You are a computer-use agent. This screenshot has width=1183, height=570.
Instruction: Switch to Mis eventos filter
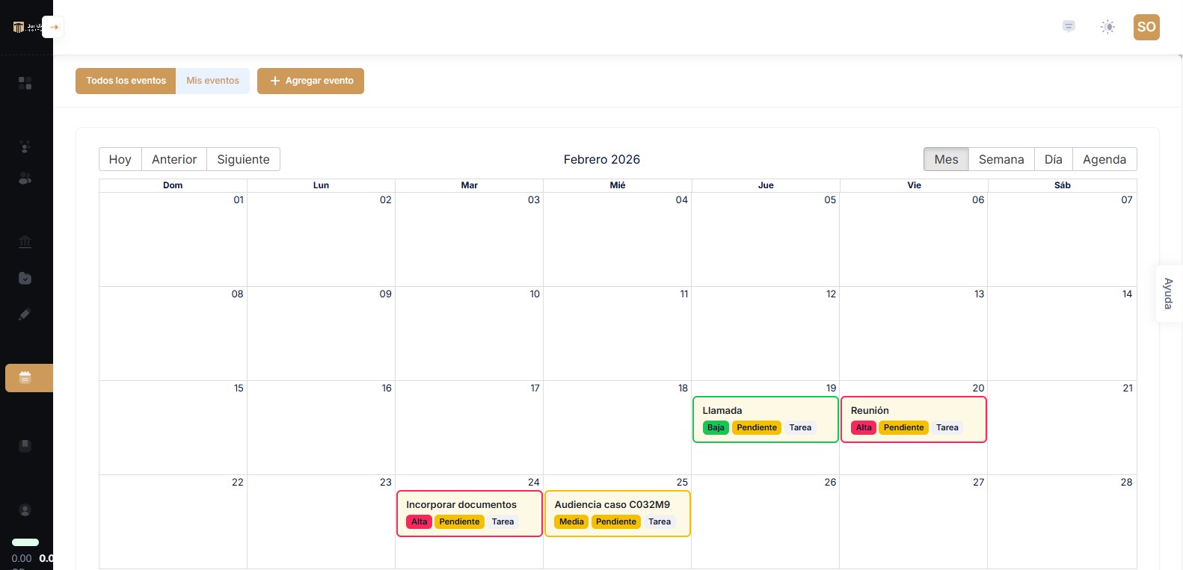[x=212, y=81]
